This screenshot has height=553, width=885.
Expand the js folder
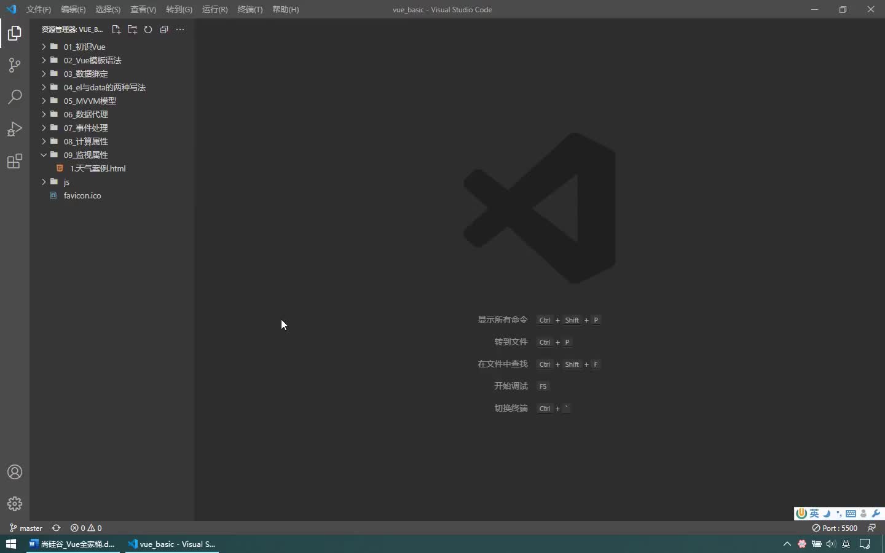(112, 182)
